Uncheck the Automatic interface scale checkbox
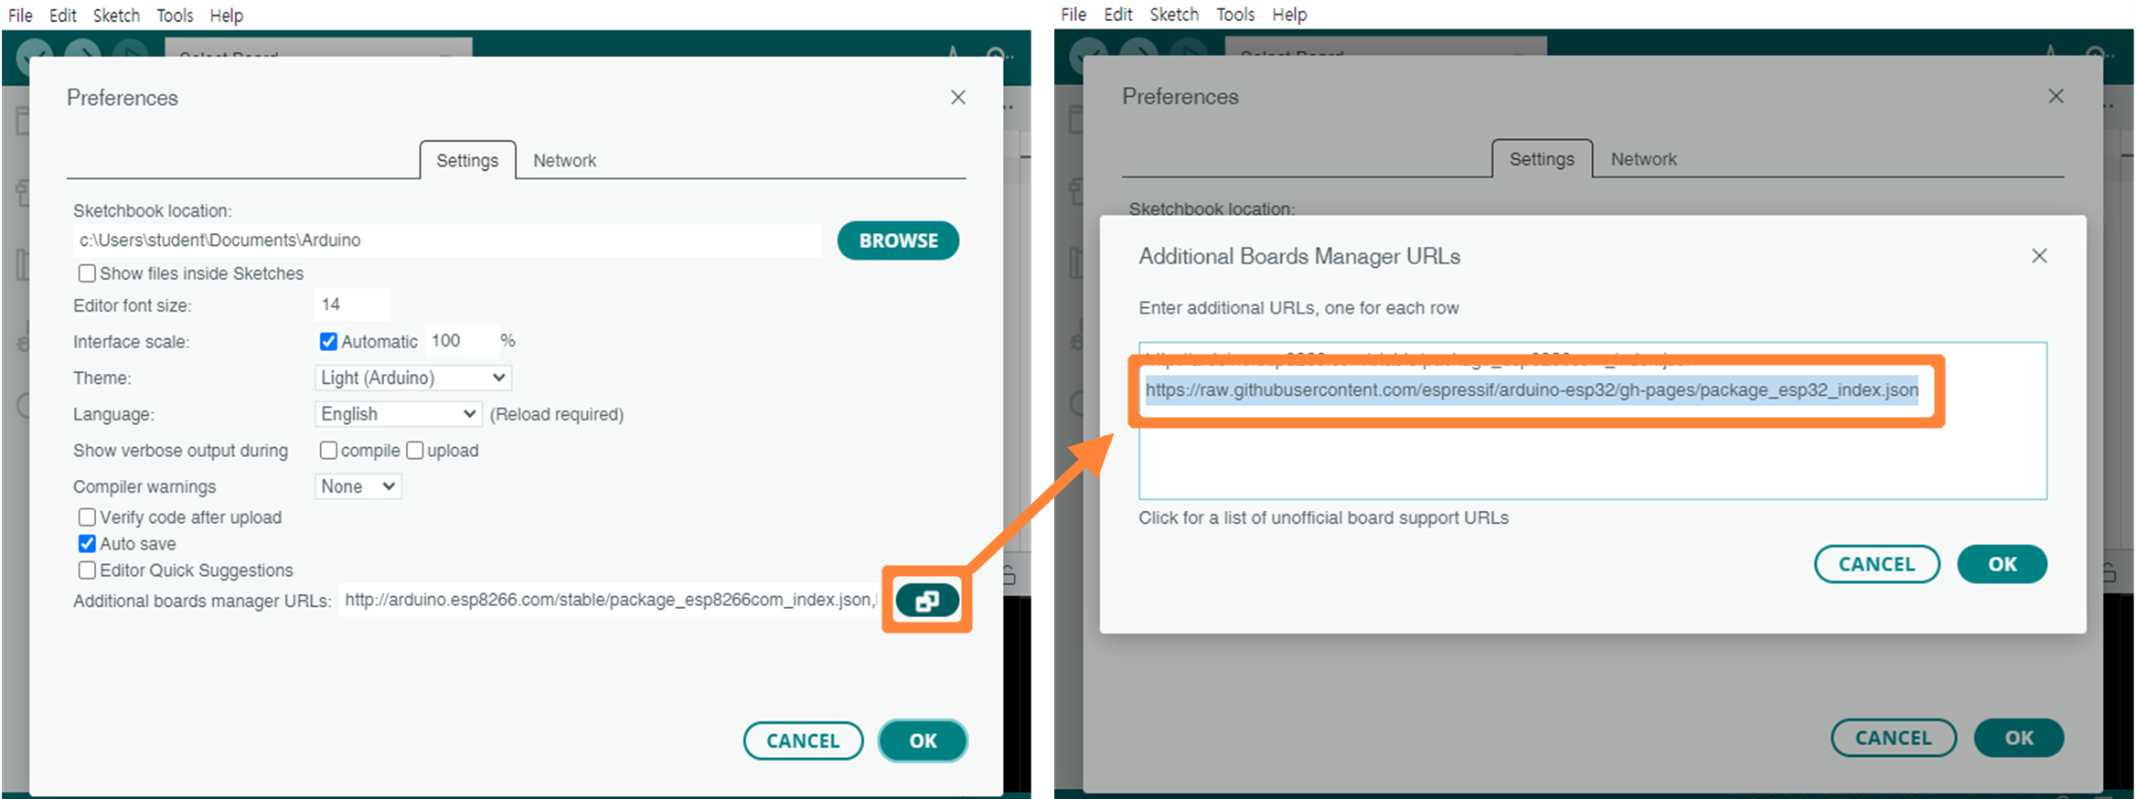The height and width of the screenshot is (799, 2136). 328,341
